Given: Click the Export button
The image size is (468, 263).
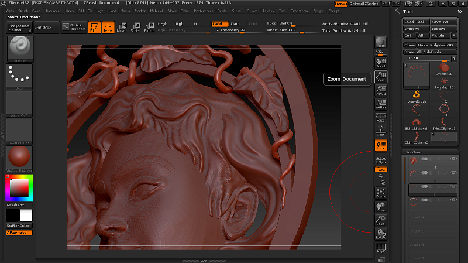Looking at the screenshot, I should 444,29.
